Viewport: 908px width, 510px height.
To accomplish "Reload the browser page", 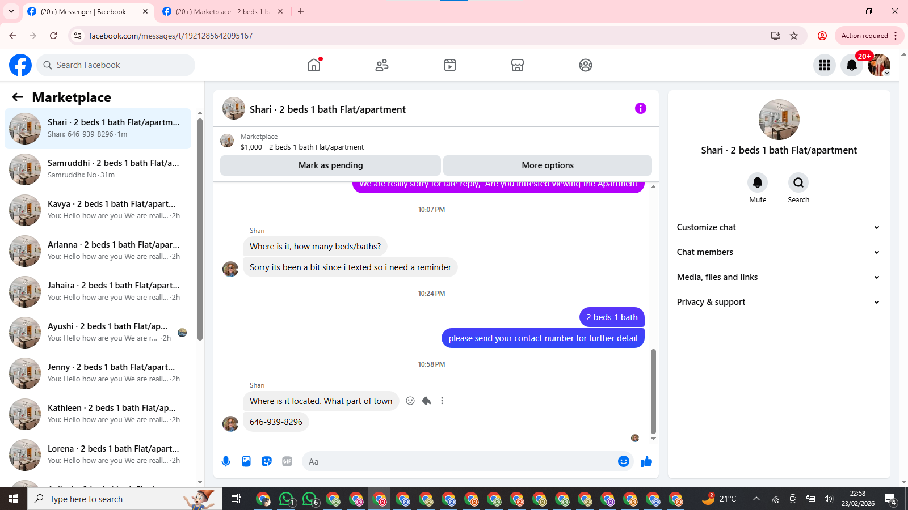I will coord(53,36).
